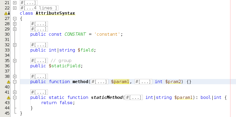Click folded #[...] before $param1 in method
Screen dimensions: 236x117
tap(100, 82)
